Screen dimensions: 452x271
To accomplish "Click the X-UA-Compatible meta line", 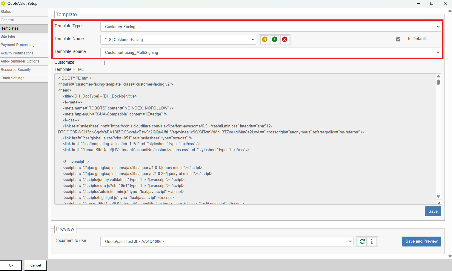I will [x=115, y=114].
